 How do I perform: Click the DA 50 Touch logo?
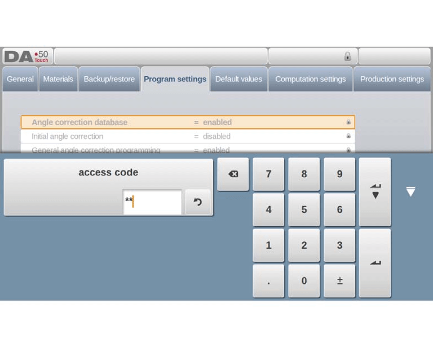pos(27,56)
